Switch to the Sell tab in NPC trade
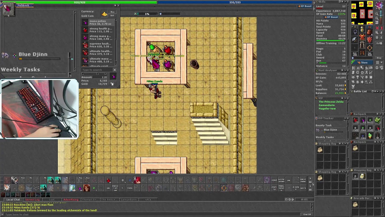 click(112, 16)
